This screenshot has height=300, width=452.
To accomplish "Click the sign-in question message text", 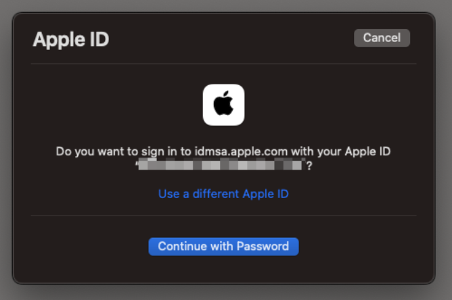I will tap(223, 158).
